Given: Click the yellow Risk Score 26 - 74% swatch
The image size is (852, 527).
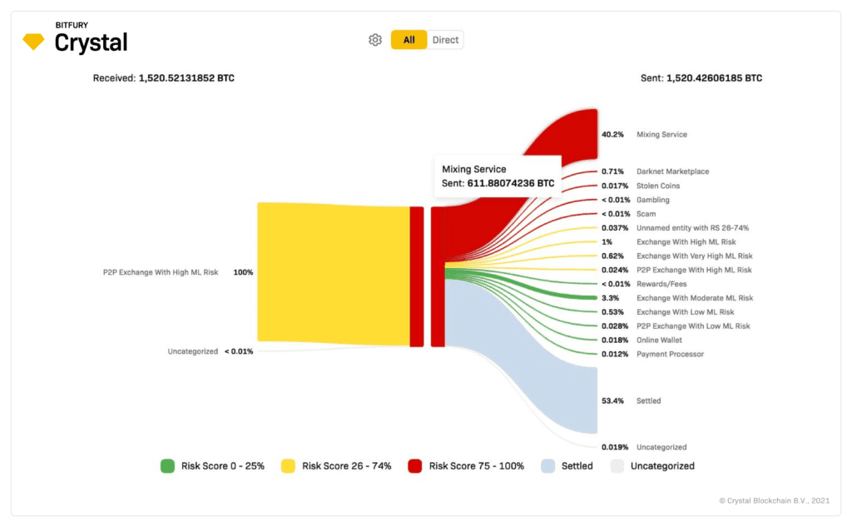Looking at the screenshot, I should pyautogui.click(x=288, y=466).
